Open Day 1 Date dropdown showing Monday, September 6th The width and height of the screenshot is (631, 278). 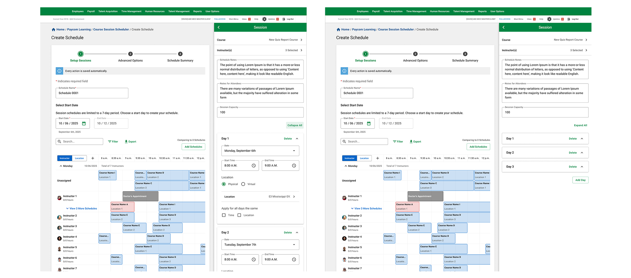point(260,151)
